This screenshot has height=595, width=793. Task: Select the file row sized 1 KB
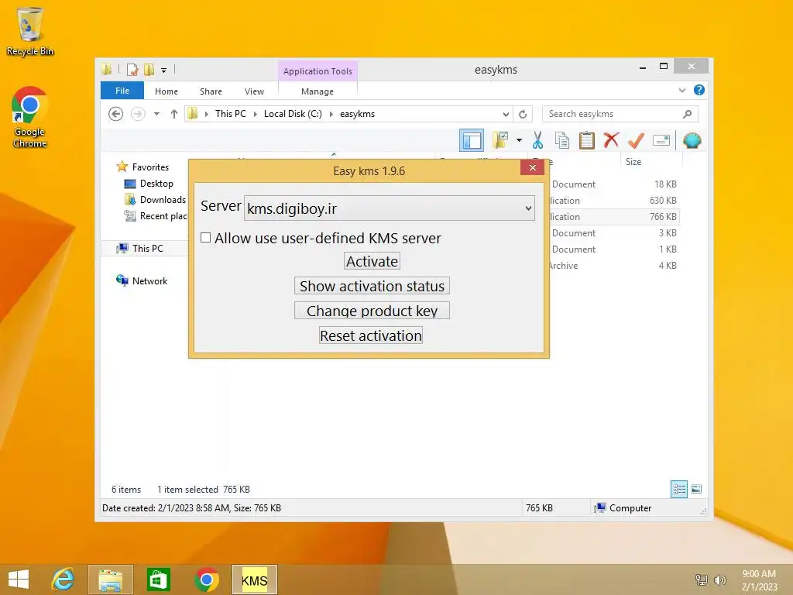tap(614, 249)
